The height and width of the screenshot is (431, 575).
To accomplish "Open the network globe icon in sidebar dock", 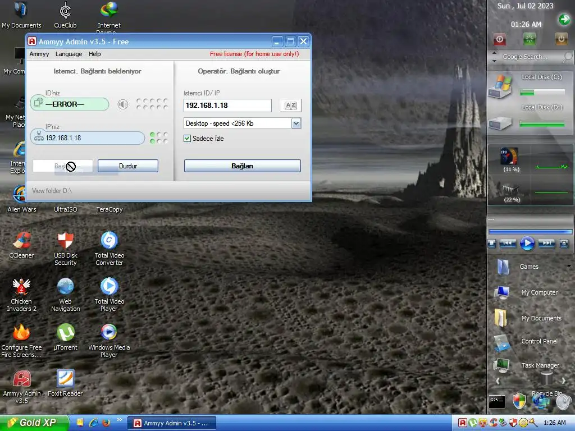I will (x=541, y=401).
